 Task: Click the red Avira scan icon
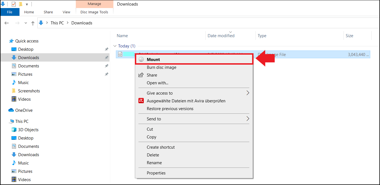[x=141, y=101]
